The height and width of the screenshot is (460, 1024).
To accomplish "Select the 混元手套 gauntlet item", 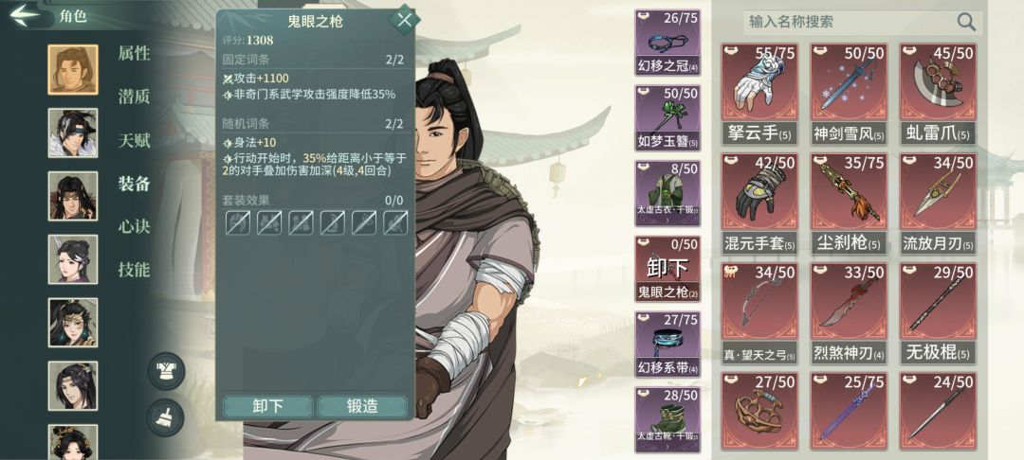I will [x=759, y=203].
